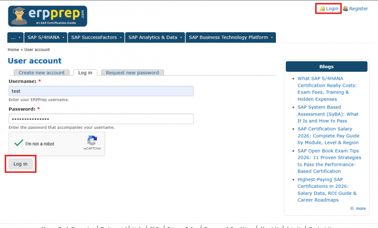This screenshot has width=378, height=228.
Task: Click the small icon beside more link
Action: tap(352, 209)
